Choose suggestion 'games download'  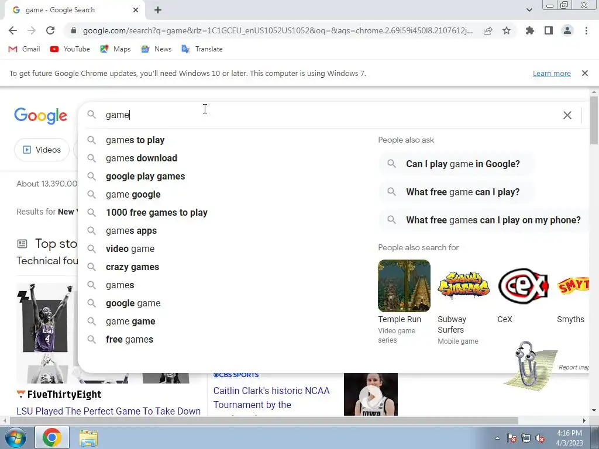pos(142,158)
